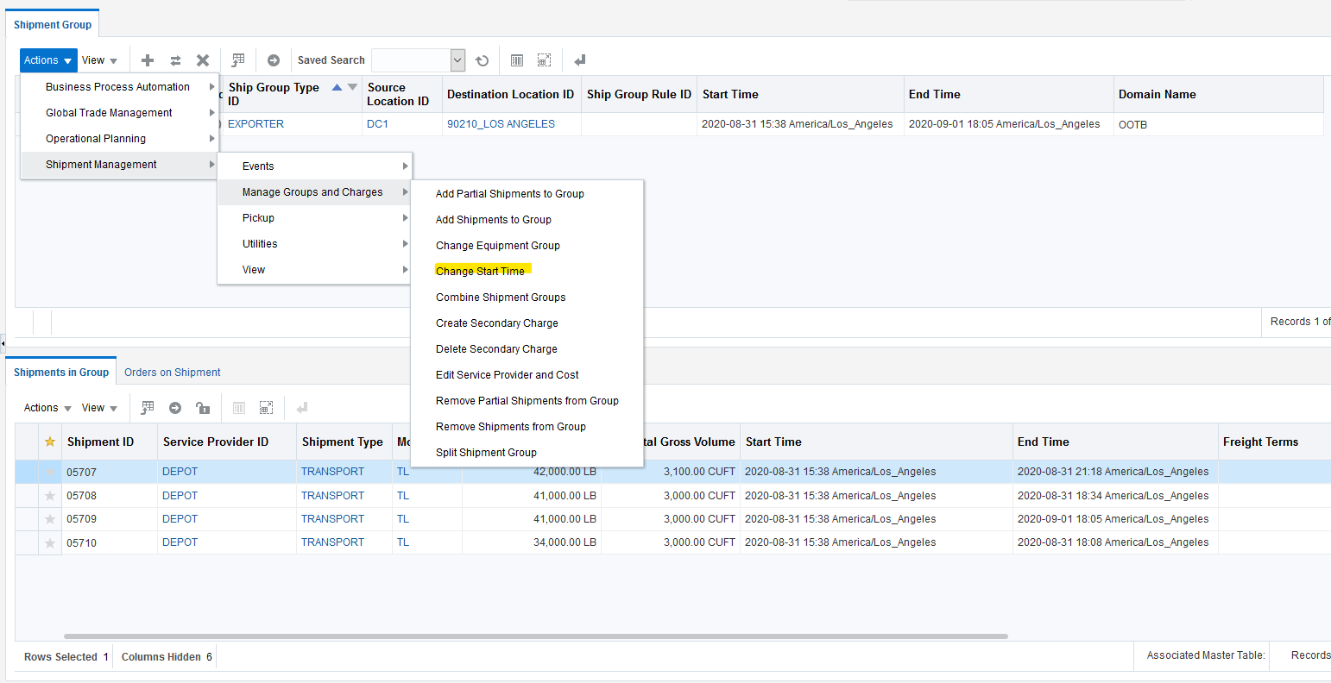Click the gold star column header

click(50, 442)
